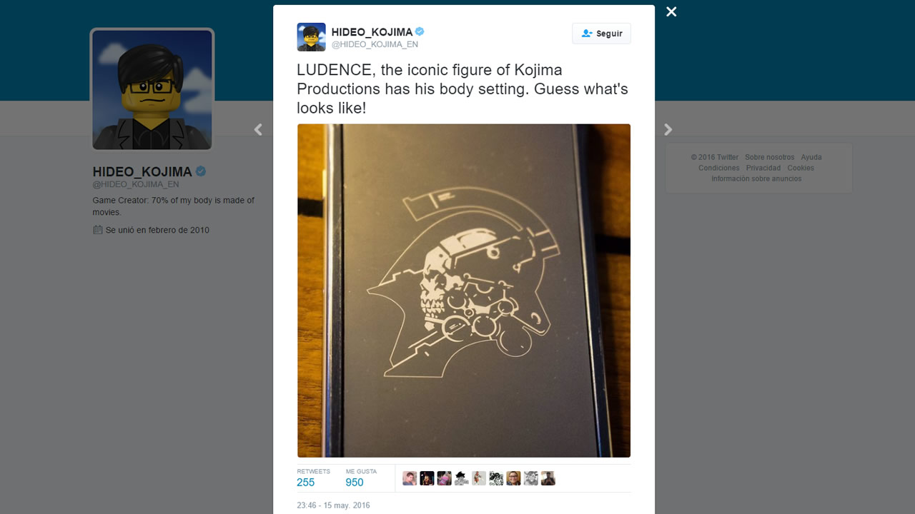Screen dimensions: 915x514
Task: Click the 'Game Creator: 70% of my body' bio
Action: pyautogui.click(x=174, y=206)
